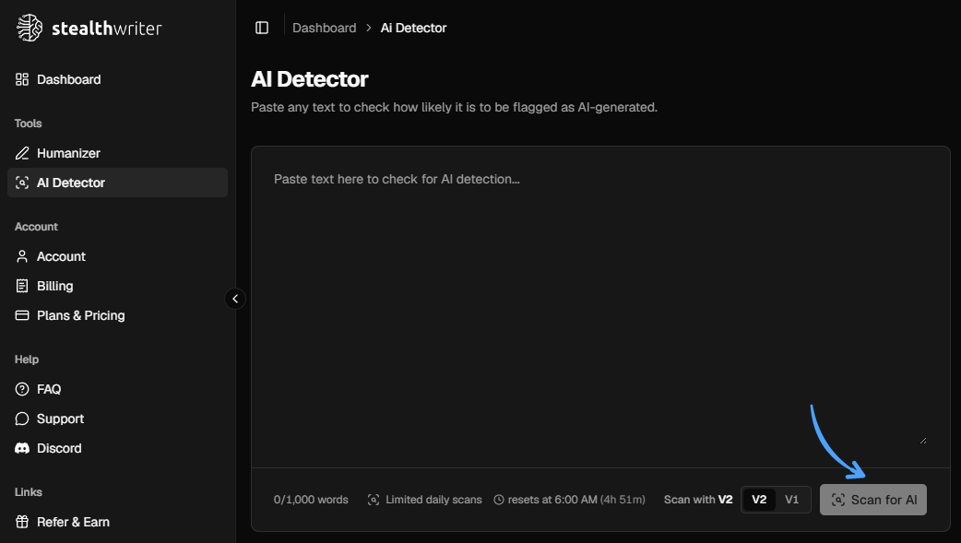The width and height of the screenshot is (961, 543).
Task: Select the V2 scan version
Action: 759,500
